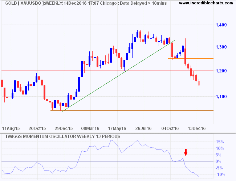Click the 15% oscillator axis label

[220, 142]
